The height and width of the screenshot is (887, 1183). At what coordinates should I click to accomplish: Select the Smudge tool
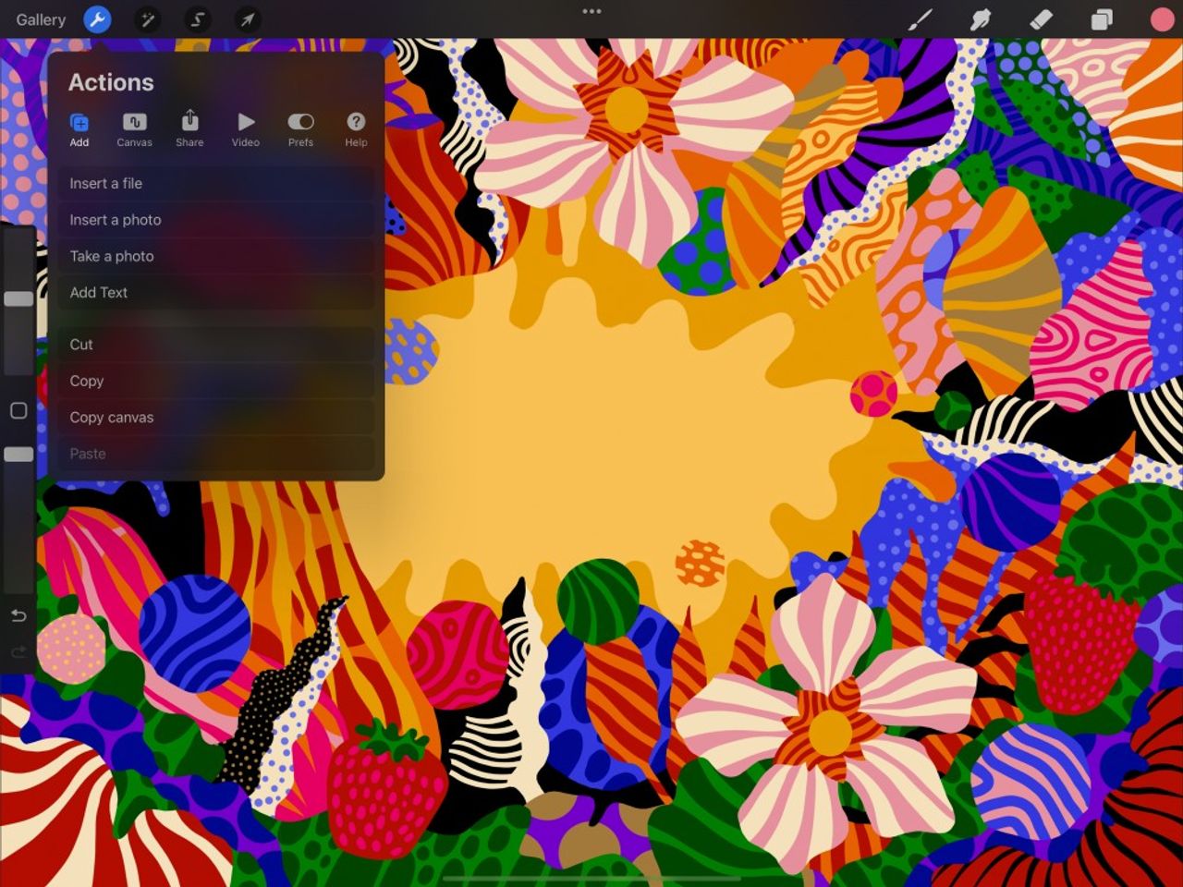coord(981,18)
